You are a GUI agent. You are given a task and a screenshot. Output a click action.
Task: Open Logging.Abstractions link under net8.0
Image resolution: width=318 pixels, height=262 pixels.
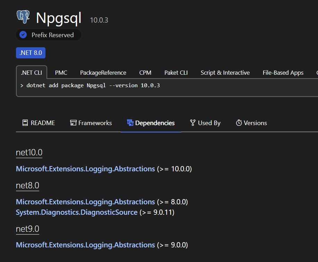point(85,202)
